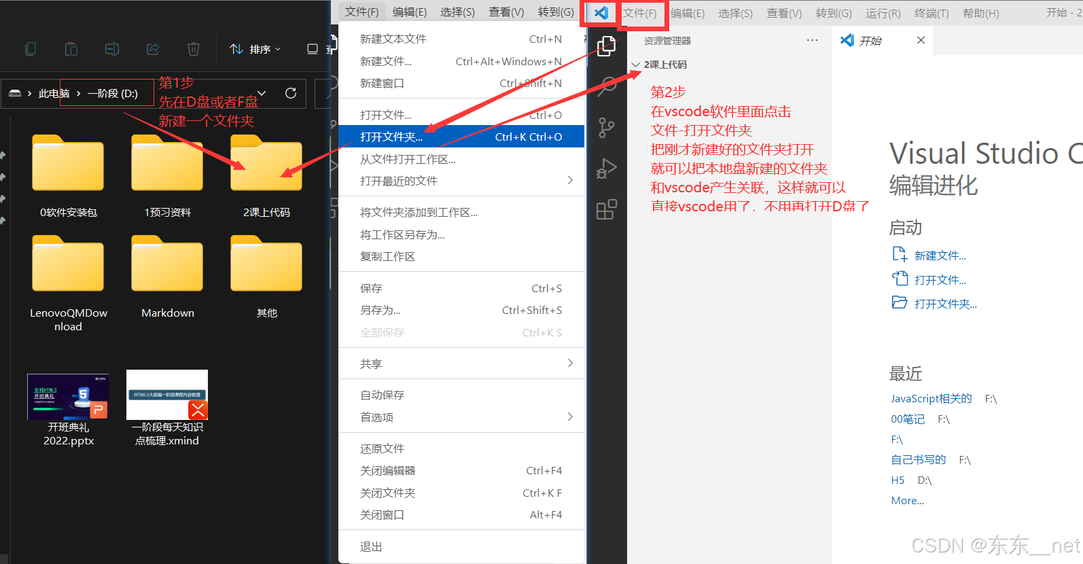Open 开班典礼2022.pptx file
The height and width of the screenshot is (564, 1083).
tap(68, 409)
